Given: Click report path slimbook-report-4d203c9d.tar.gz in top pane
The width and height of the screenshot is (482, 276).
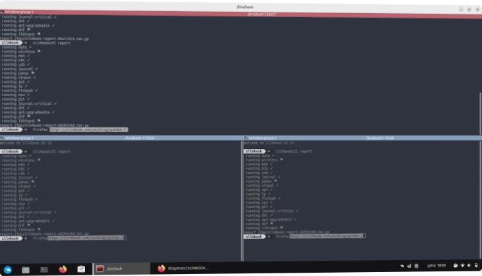Looking at the screenshot, I should (x=52, y=125).
